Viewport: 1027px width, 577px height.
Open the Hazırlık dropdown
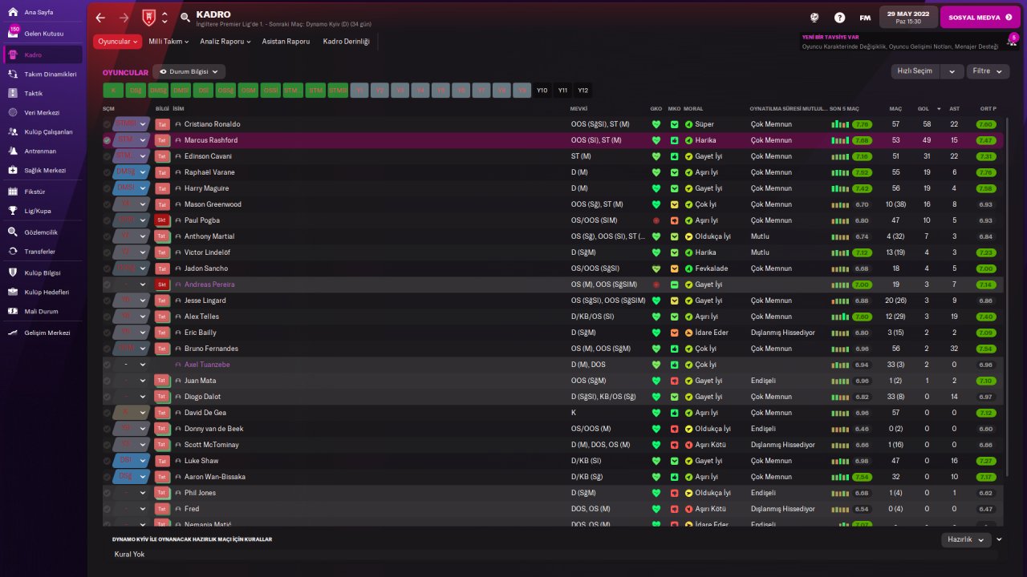(x=967, y=539)
